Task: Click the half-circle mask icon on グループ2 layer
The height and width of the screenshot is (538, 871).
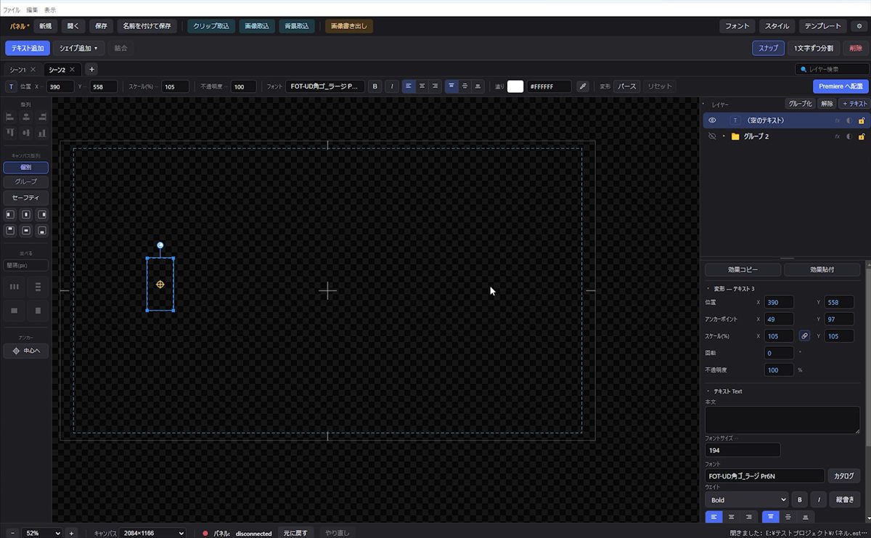Action: coord(849,136)
